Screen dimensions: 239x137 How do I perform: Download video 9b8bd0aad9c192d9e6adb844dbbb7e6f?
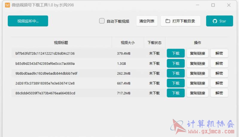(x=176, y=73)
